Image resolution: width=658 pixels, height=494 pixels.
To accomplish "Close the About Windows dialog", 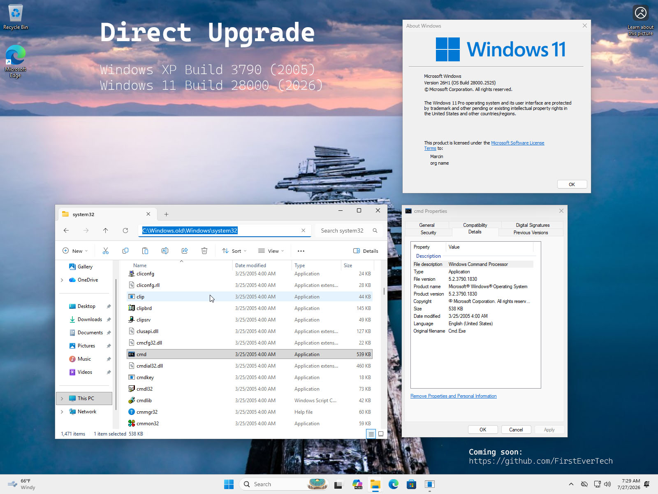I will 584,26.
